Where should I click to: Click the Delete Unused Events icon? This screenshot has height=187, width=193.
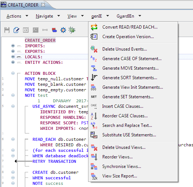point(94,49)
